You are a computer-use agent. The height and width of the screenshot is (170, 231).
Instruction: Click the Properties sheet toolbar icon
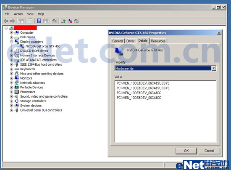(x=30, y=21)
